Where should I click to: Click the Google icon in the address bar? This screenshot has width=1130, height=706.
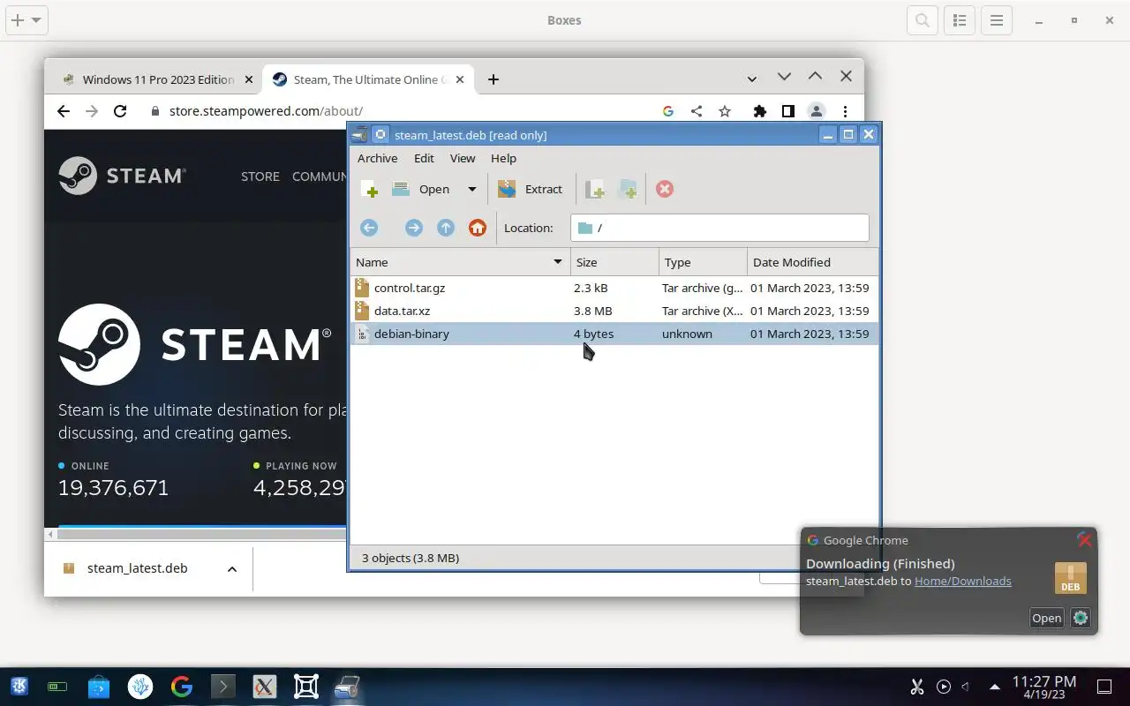click(x=668, y=111)
